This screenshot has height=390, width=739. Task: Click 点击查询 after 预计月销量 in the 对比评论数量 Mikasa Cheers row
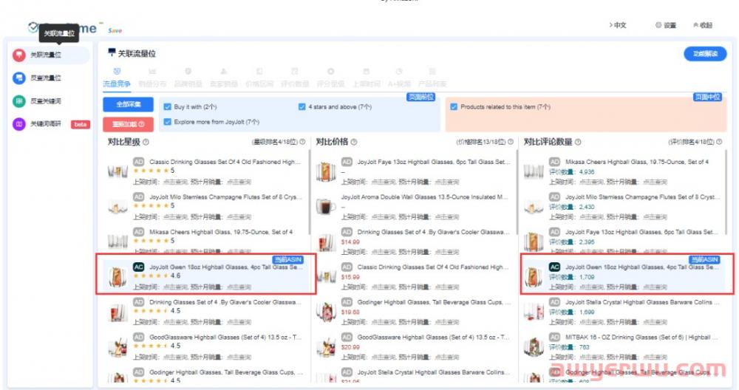[655, 182]
